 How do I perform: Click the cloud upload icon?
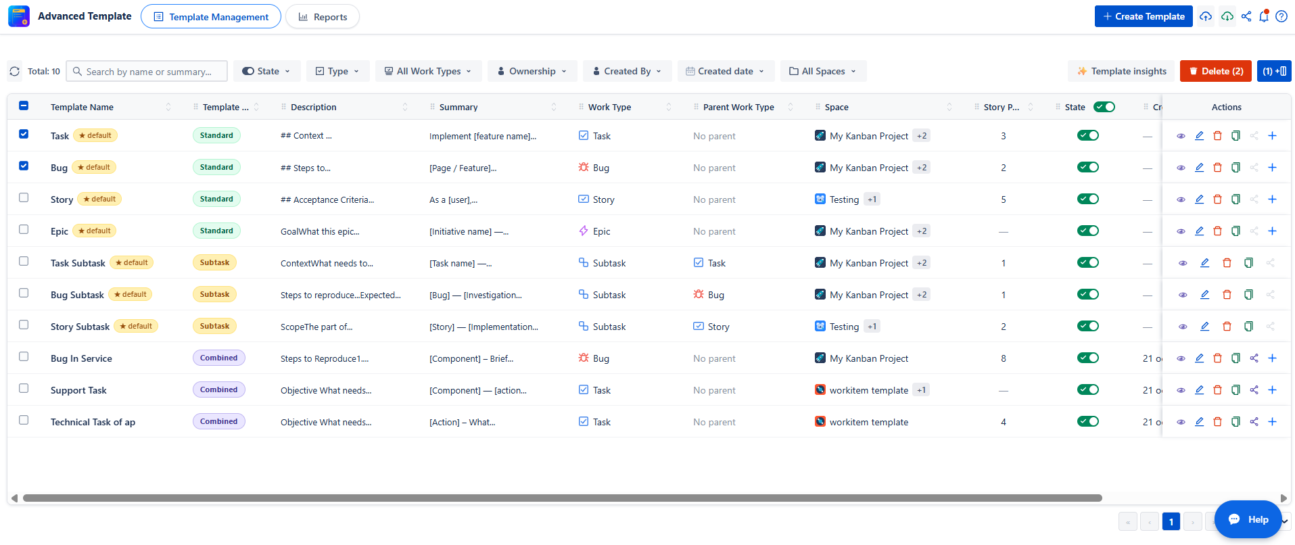(x=1206, y=16)
